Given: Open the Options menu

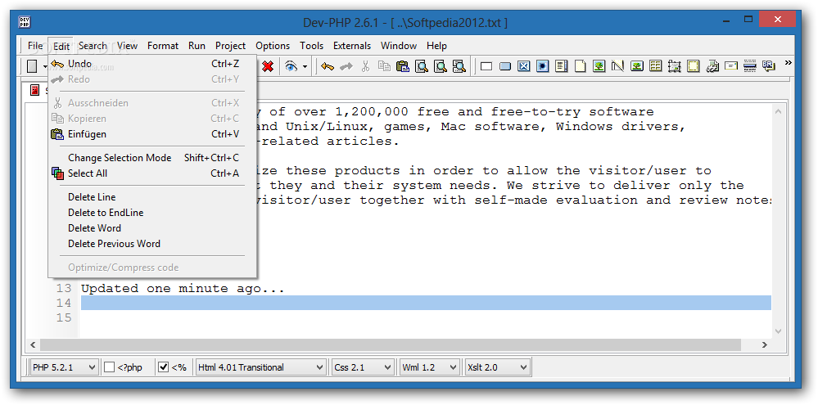Looking at the screenshot, I should pyautogui.click(x=273, y=46).
